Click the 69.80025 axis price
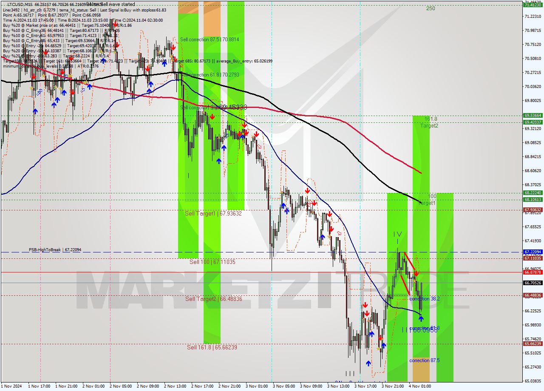 (533, 100)
